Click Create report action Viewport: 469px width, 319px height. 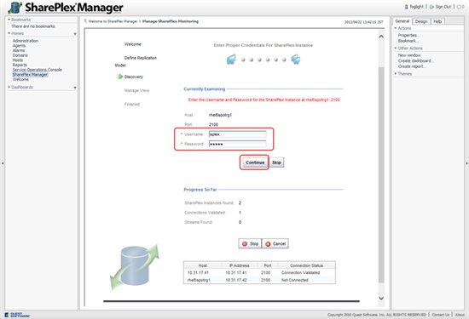pos(412,66)
